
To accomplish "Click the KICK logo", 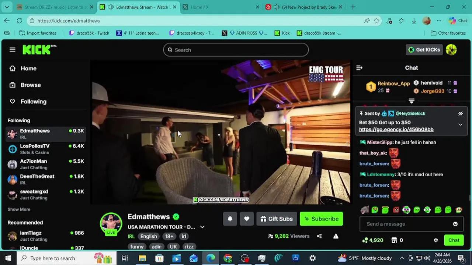I will pyautogui.click(x=39, y=50).
